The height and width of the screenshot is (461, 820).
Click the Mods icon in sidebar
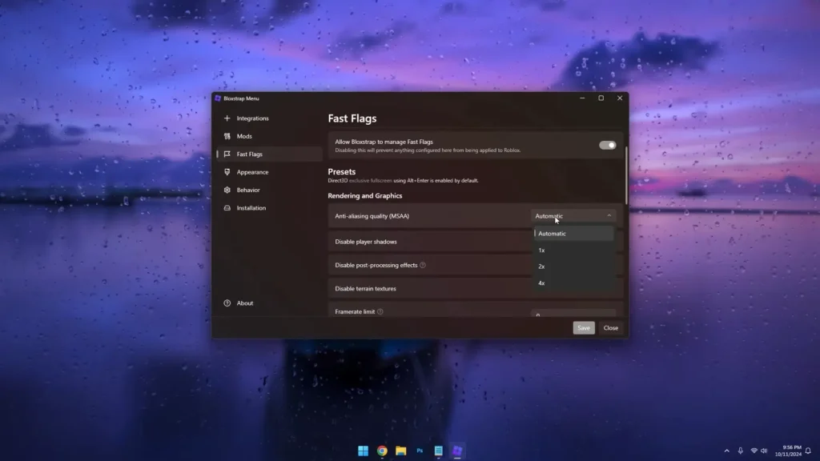(227, 136)
